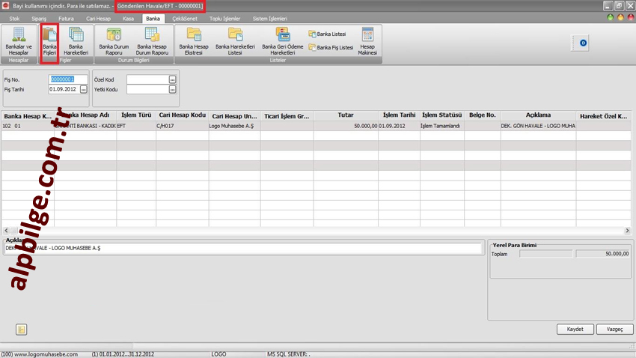Open the Yetki Kodu lookup button
The width and height of the screenshot is (636, 358).
[172, 90]
